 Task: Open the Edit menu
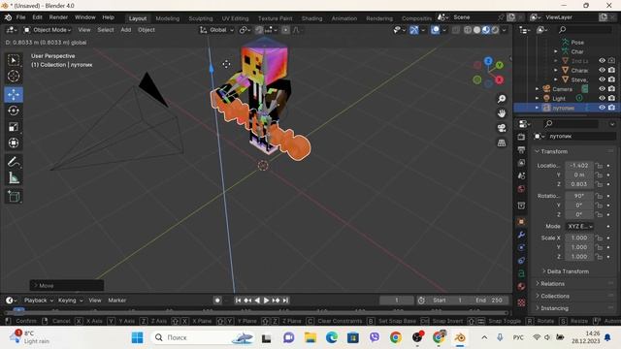(x=37, y=17)
